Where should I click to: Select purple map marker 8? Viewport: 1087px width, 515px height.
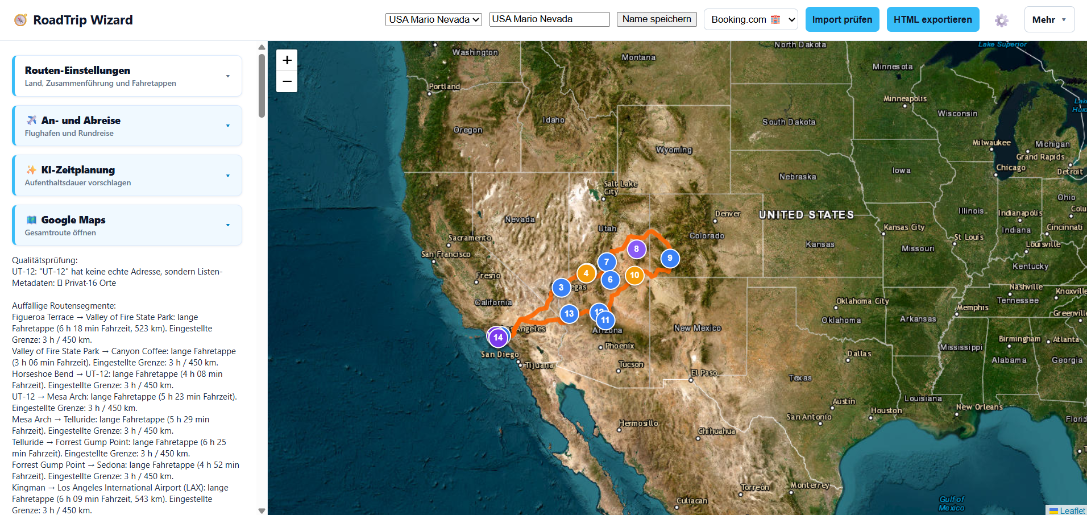(x=637, y=249)
